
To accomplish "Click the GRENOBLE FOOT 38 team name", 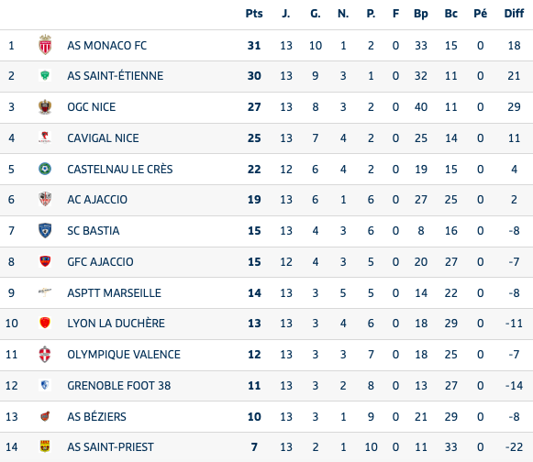I will point(119,386).
